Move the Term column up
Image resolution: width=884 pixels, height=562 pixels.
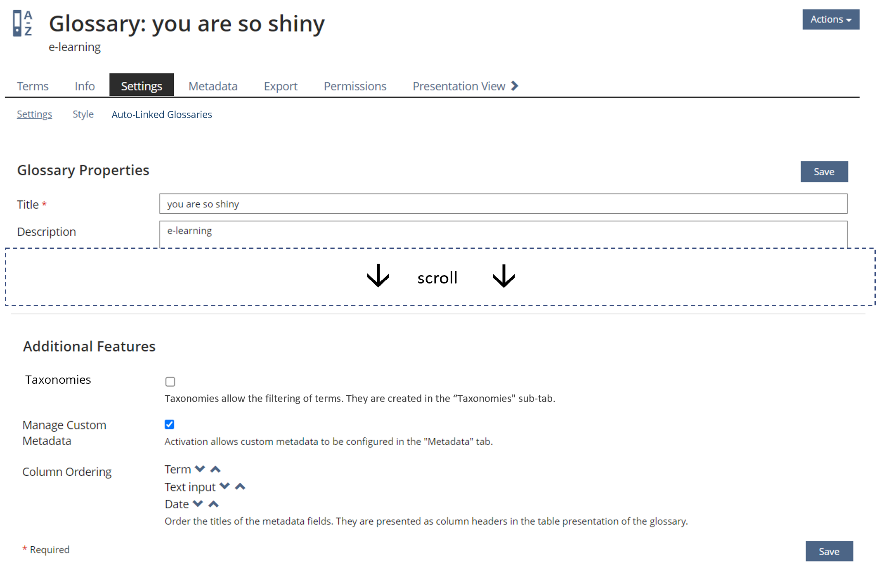coord(215,469)
